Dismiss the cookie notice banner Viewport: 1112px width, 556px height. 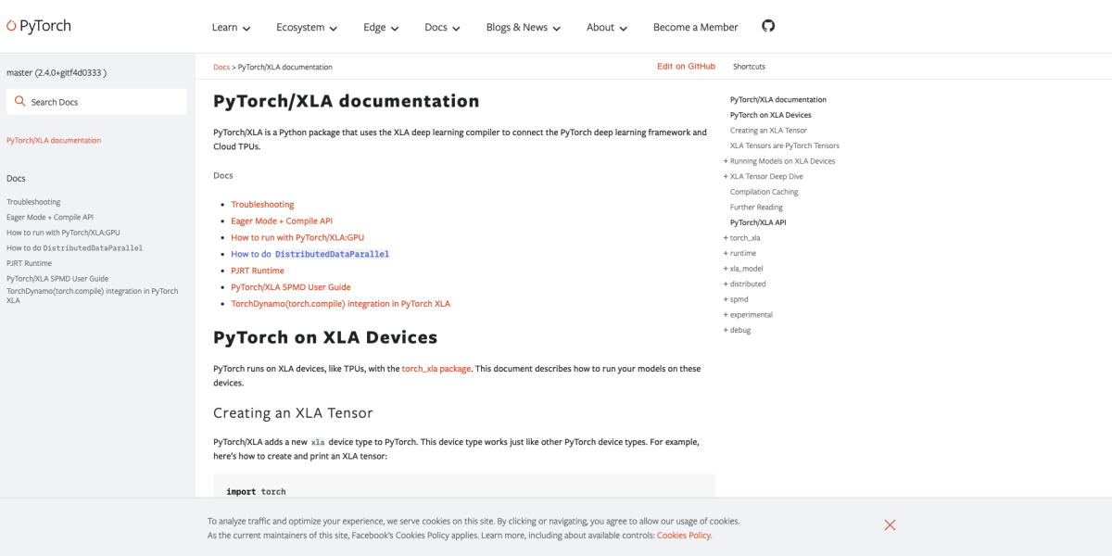889,524
